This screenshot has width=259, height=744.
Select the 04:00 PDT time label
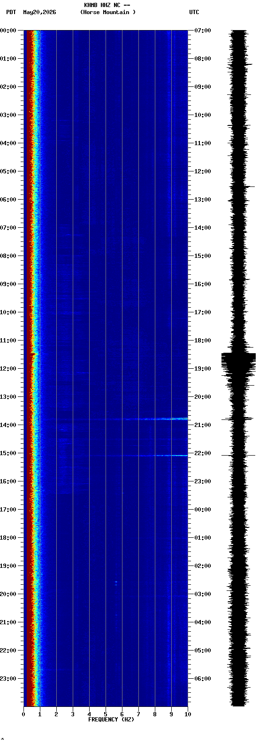8,143
